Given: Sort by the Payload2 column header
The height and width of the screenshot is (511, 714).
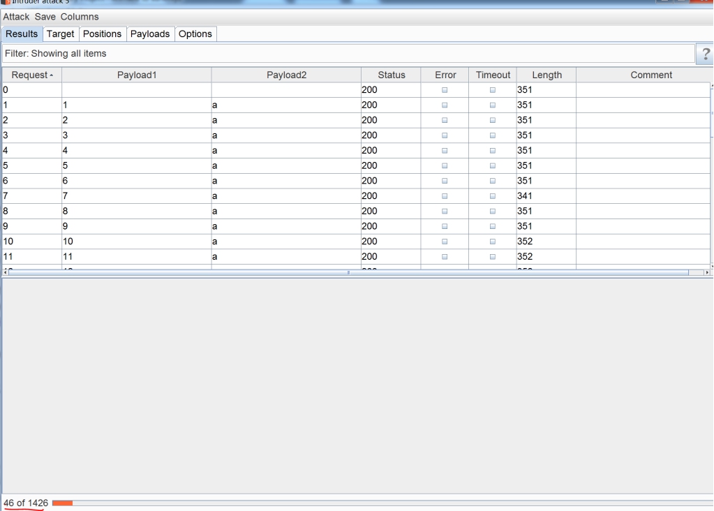Looking at the screenshot, I should [x=286, y=75].
